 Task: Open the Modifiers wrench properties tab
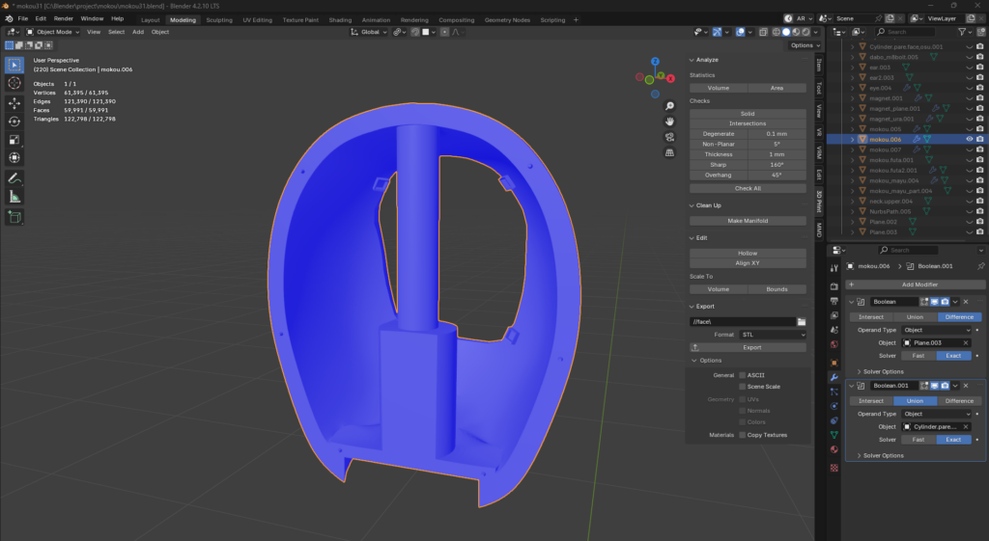tap(834, 377)
